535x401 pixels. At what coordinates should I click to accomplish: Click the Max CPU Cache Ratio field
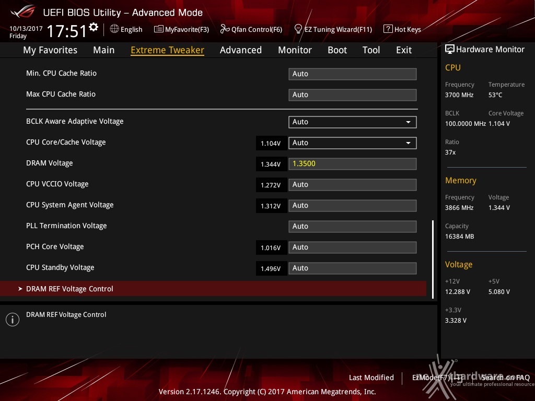pos(353,95)
